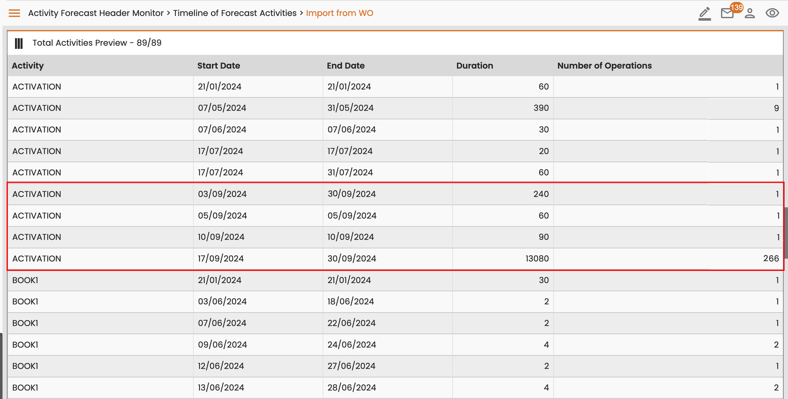
Task: Go to Timeline of Forecast Activities breadcrumb
Action: [x=235, y=13]
